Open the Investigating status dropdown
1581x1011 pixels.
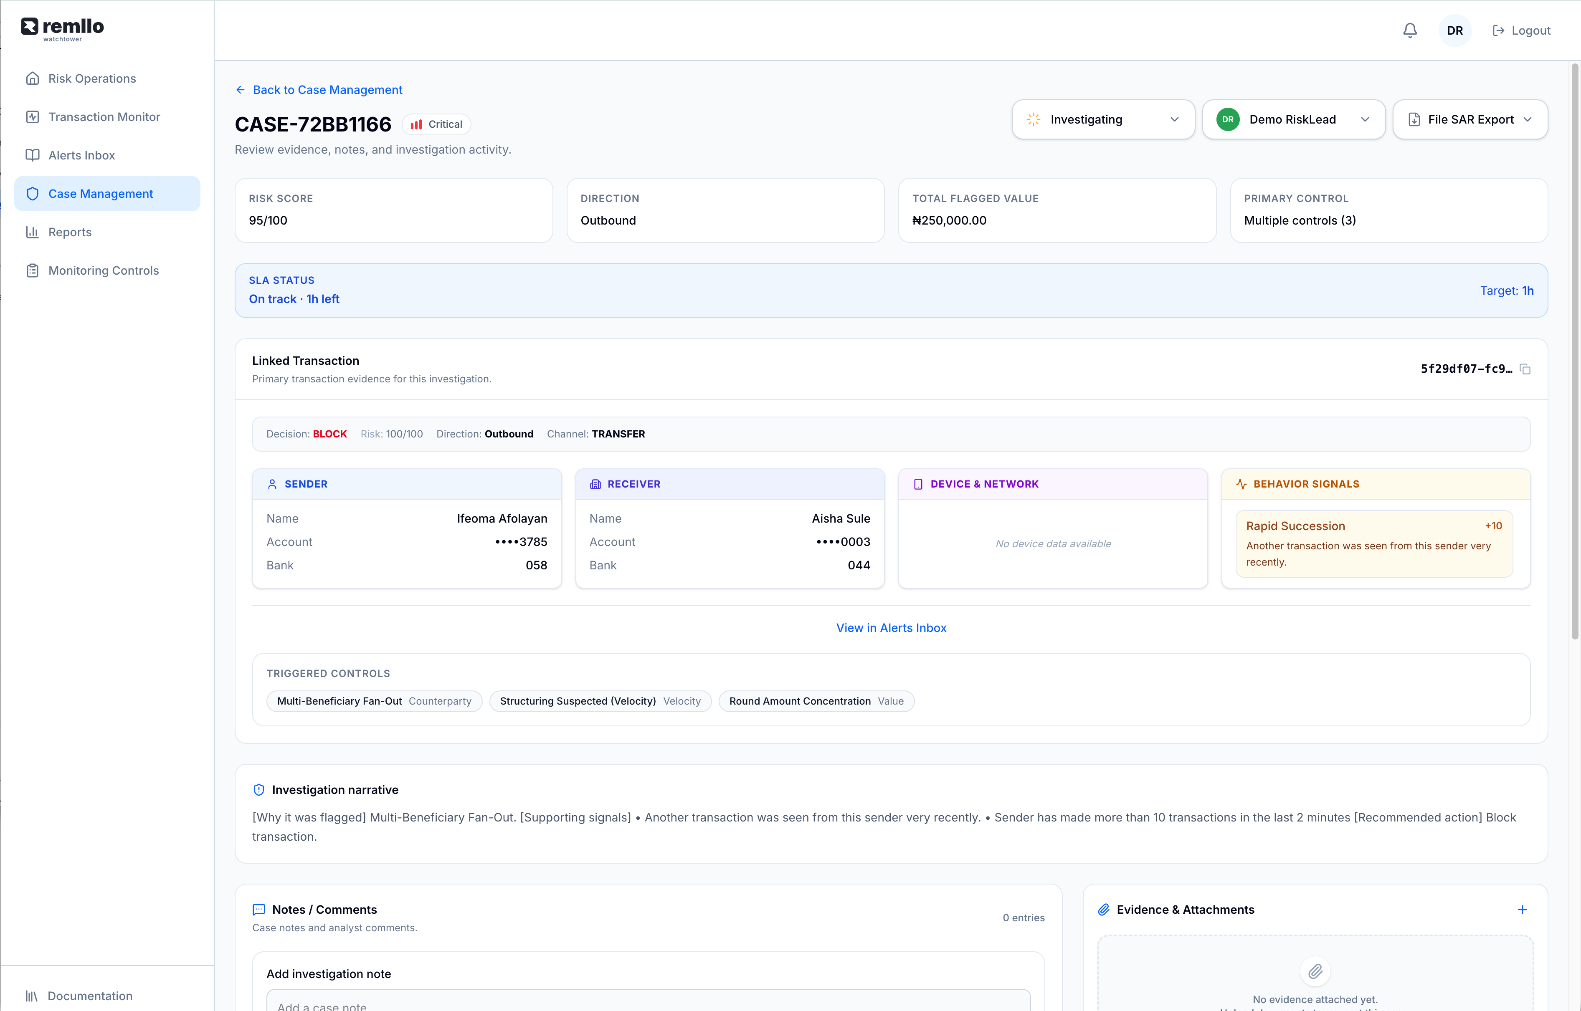click(x=1102, y=119)
